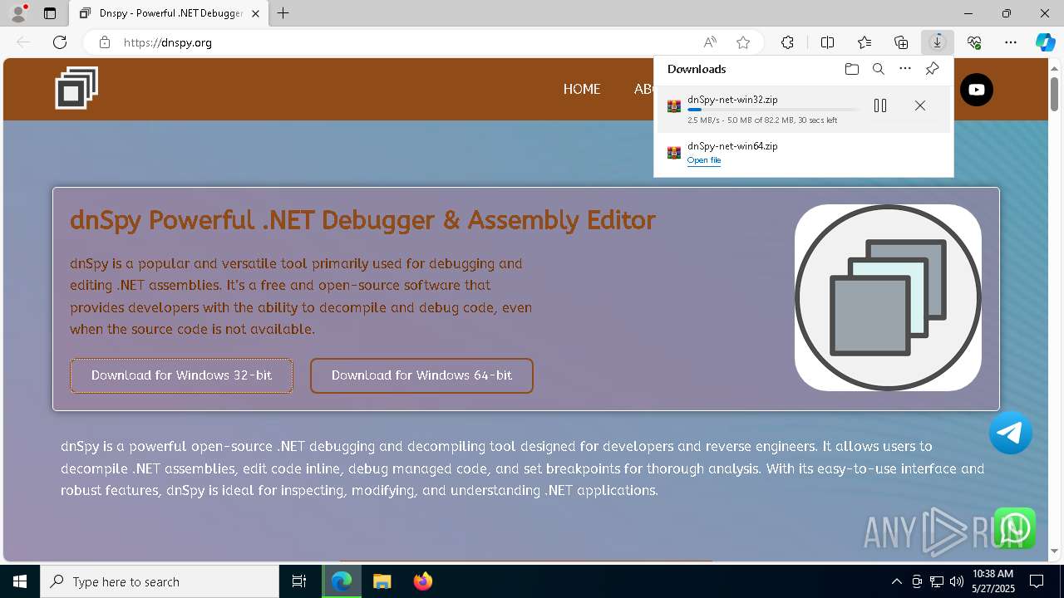Viewport: 1064px width, 598px height.
Task: Open the YouTube channel icon
Action: (977, 90)
